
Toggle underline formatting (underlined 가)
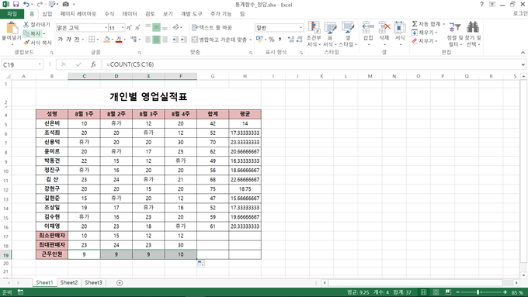(77, 40)
